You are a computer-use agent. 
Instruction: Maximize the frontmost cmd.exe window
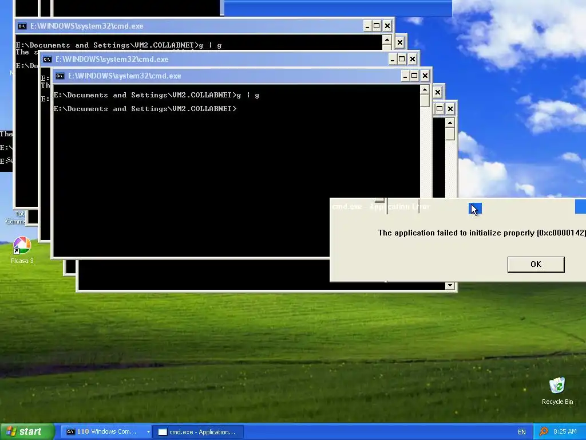[414, 76]
